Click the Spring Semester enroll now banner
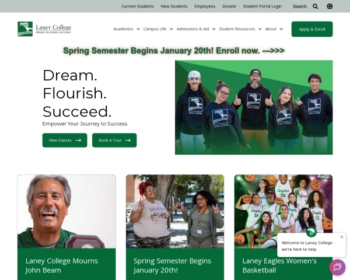Screen dimensions: 350x280 coord(174,51)
